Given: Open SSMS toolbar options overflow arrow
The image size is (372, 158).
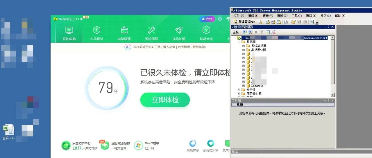Looking at the screenshot, I should click(317, 23).
